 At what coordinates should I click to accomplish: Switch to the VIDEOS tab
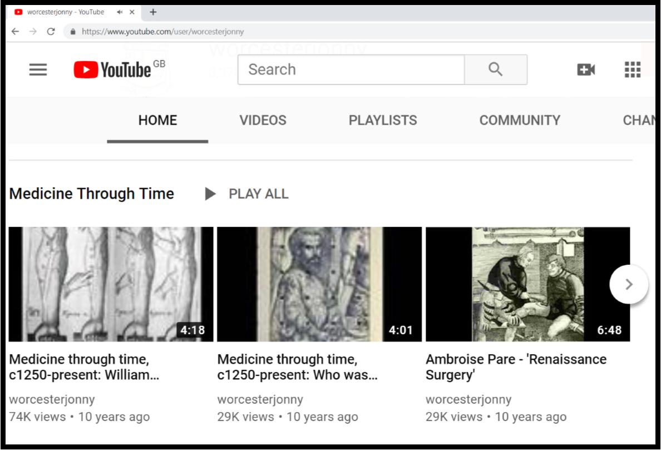(263, 120)
